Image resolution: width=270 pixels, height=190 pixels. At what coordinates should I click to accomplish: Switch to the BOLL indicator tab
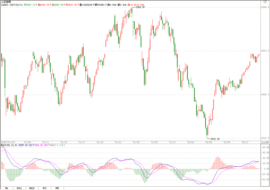[19, 188]
